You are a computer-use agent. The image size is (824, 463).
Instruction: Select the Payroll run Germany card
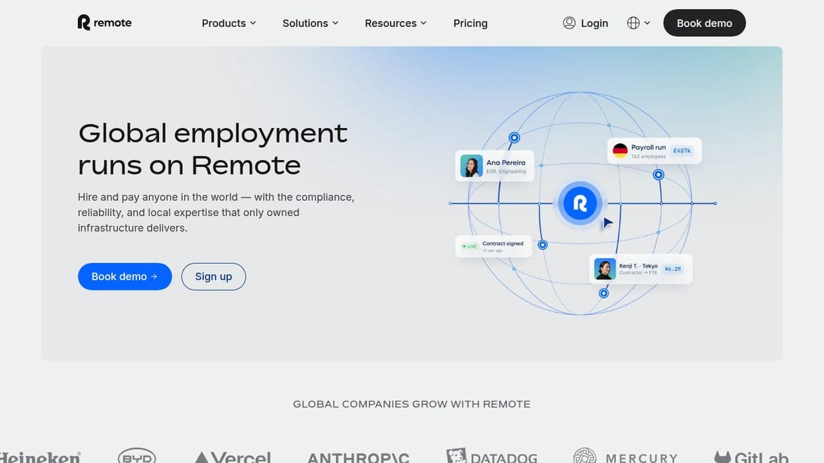tap(654, 151)
